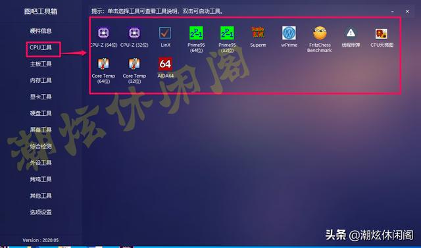This screenshot has height=248, width=421.
Task: Select the 烤鸡工具 category
Action: 41,180
